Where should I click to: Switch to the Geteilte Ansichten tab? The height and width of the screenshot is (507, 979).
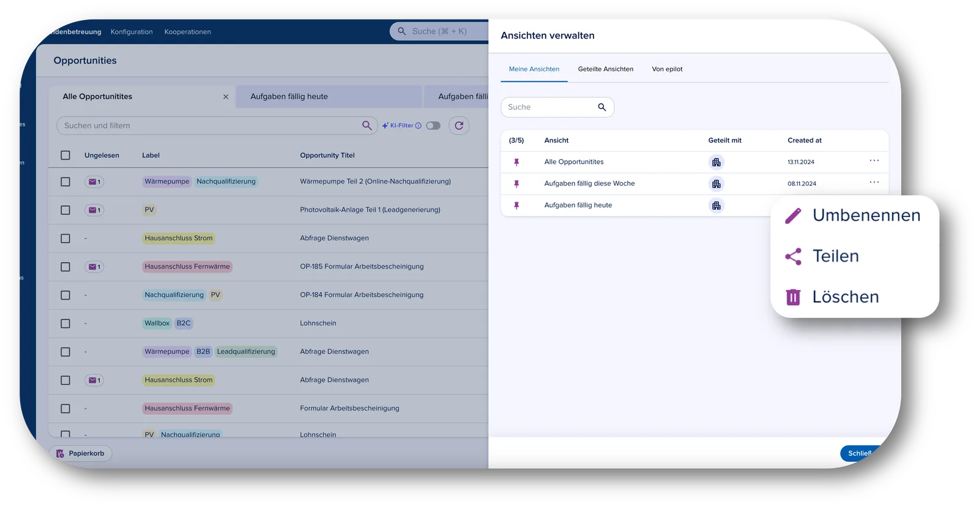[606, 69]
